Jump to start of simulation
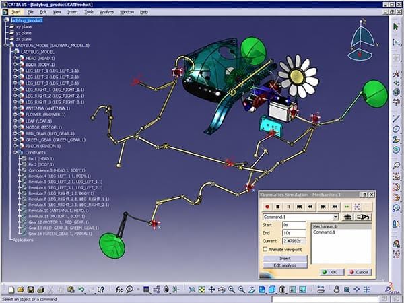The height and width of the screenshot is (303, 404). [299, 207]
